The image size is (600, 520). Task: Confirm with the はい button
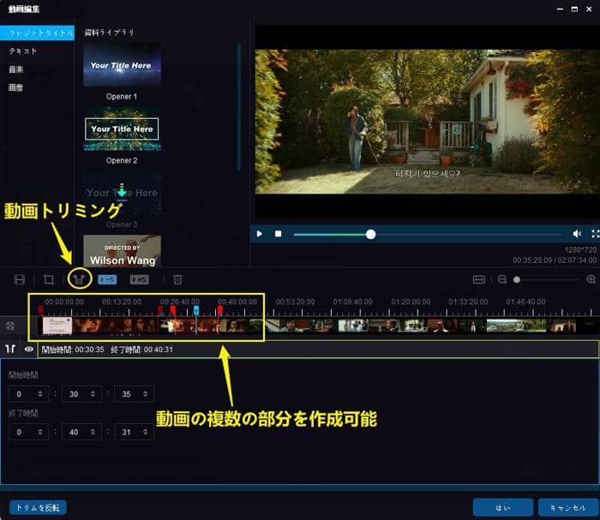503,507
